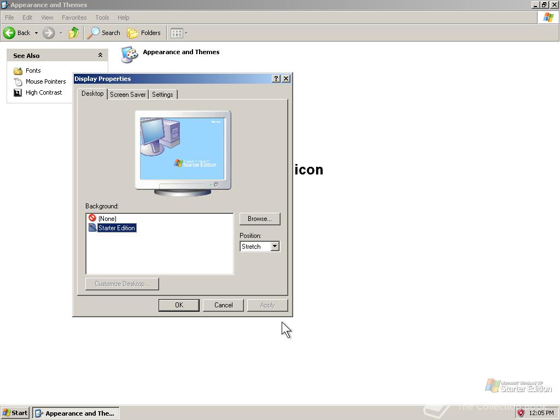The height and width of the screenshot is (420, 560).
Task: Go up one folder level icon
Action: 74,33
